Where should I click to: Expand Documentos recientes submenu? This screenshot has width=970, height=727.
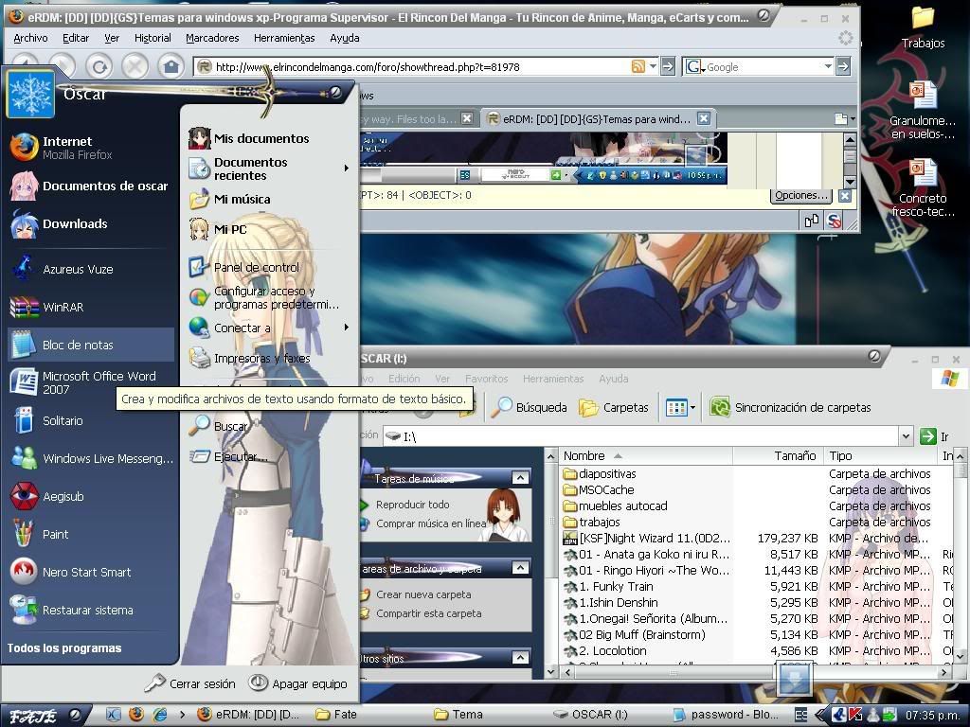(347, 168)
